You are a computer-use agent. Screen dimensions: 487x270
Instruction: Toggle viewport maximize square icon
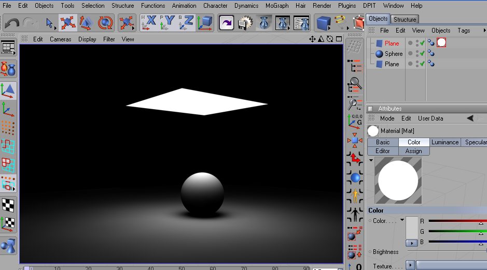(x=339, y=39)
